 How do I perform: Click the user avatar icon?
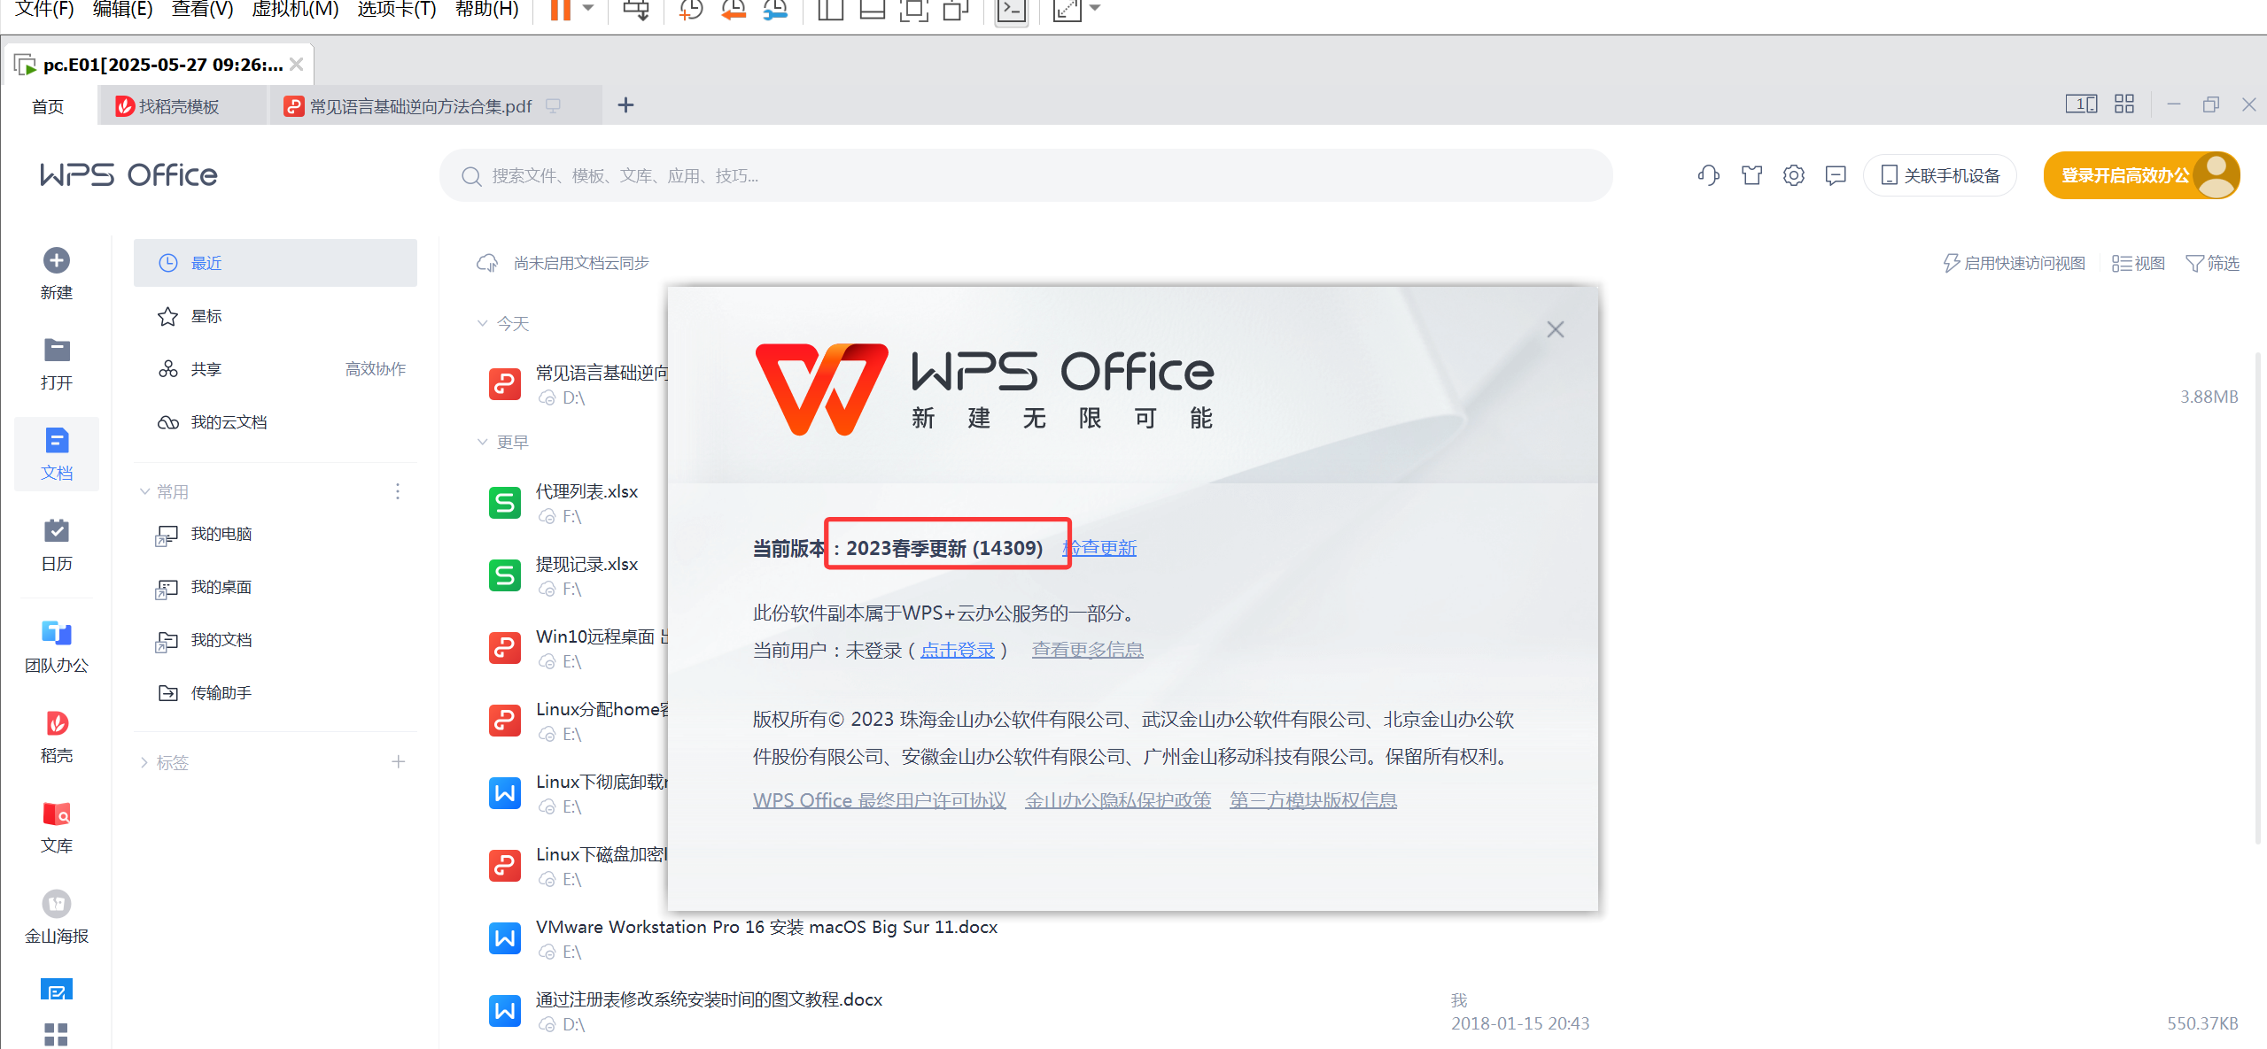2217,175
